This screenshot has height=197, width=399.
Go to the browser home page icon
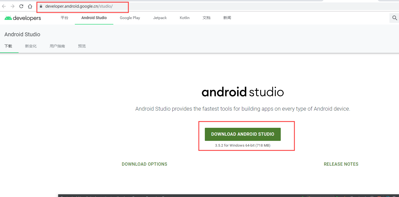click(x=30, y=6)
